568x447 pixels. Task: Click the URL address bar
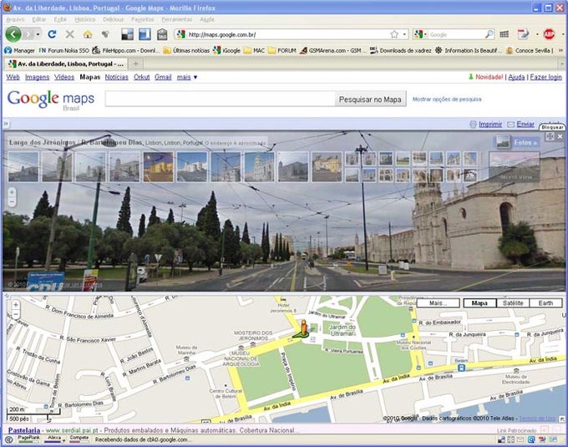tap(288, 34)
